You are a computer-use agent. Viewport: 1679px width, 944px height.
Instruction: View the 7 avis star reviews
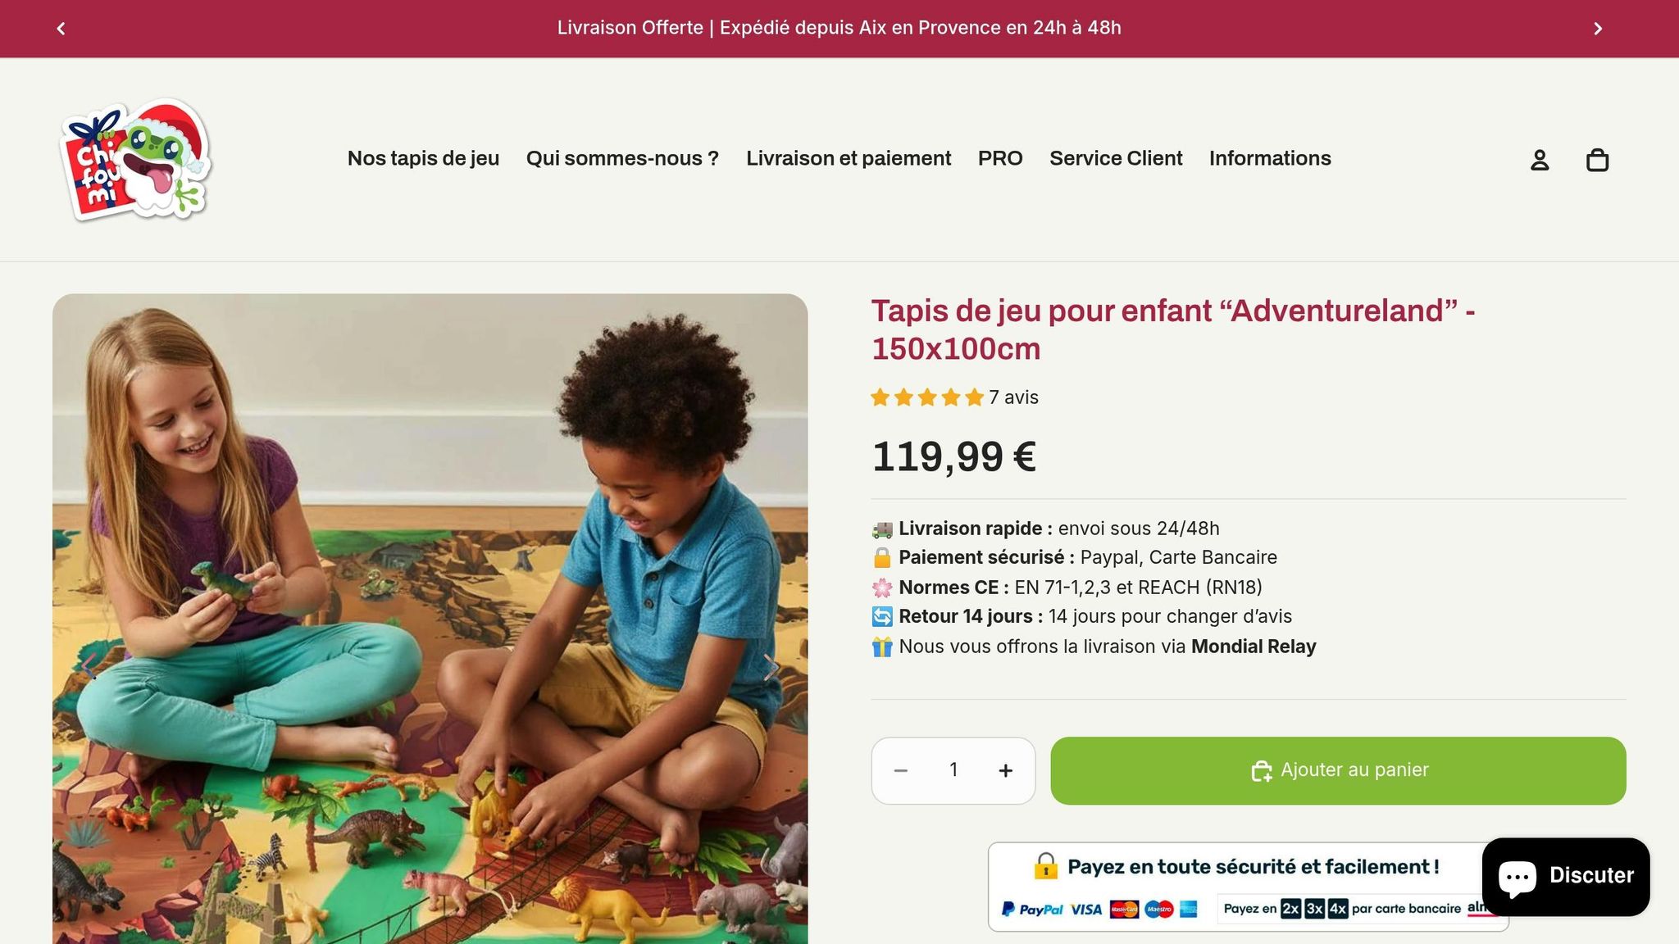pyautogui.click(x=954, y=397)
